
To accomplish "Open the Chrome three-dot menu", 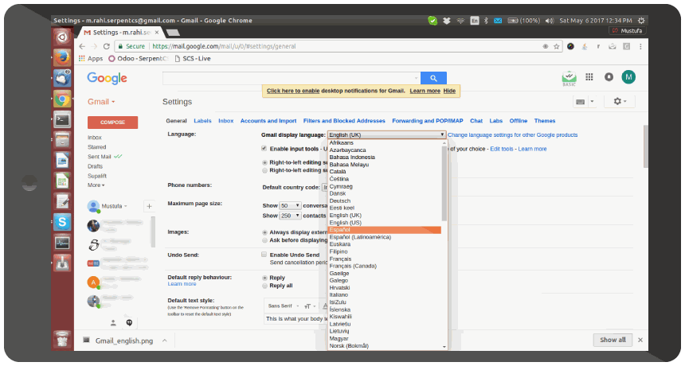I will 640,46.
